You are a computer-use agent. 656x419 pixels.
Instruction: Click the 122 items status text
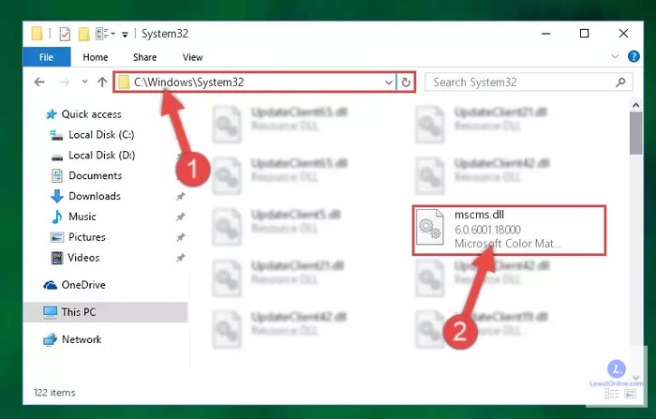click(54, 393)
